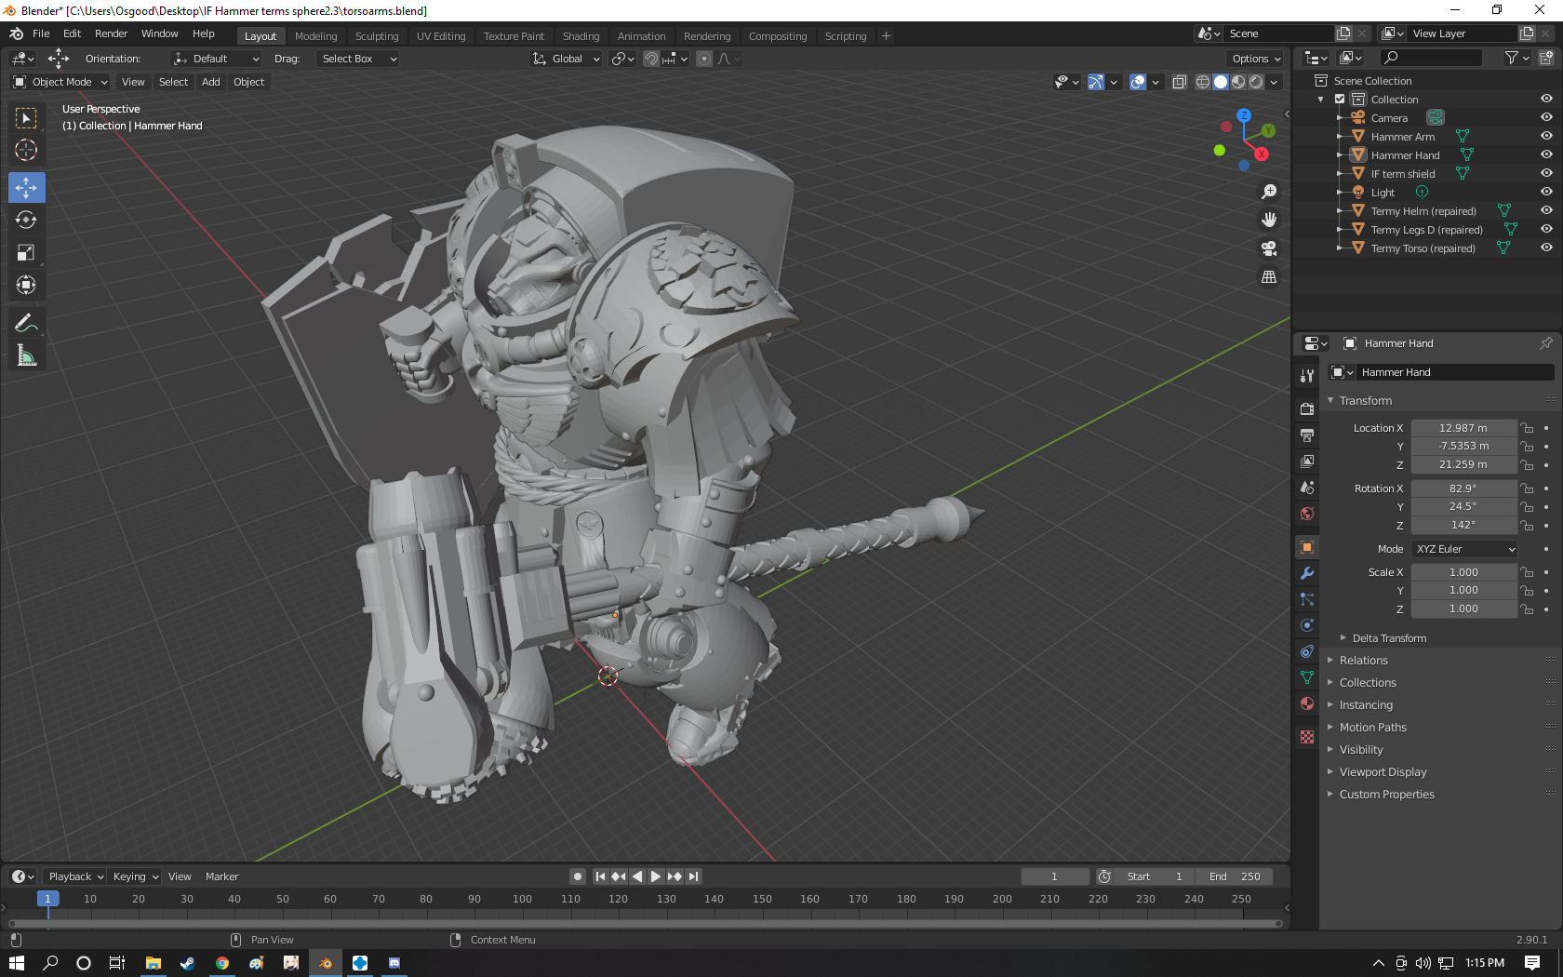Click the Options button in header
The width and height of the screenshot is (1563, 977).
coord(1256,59)
